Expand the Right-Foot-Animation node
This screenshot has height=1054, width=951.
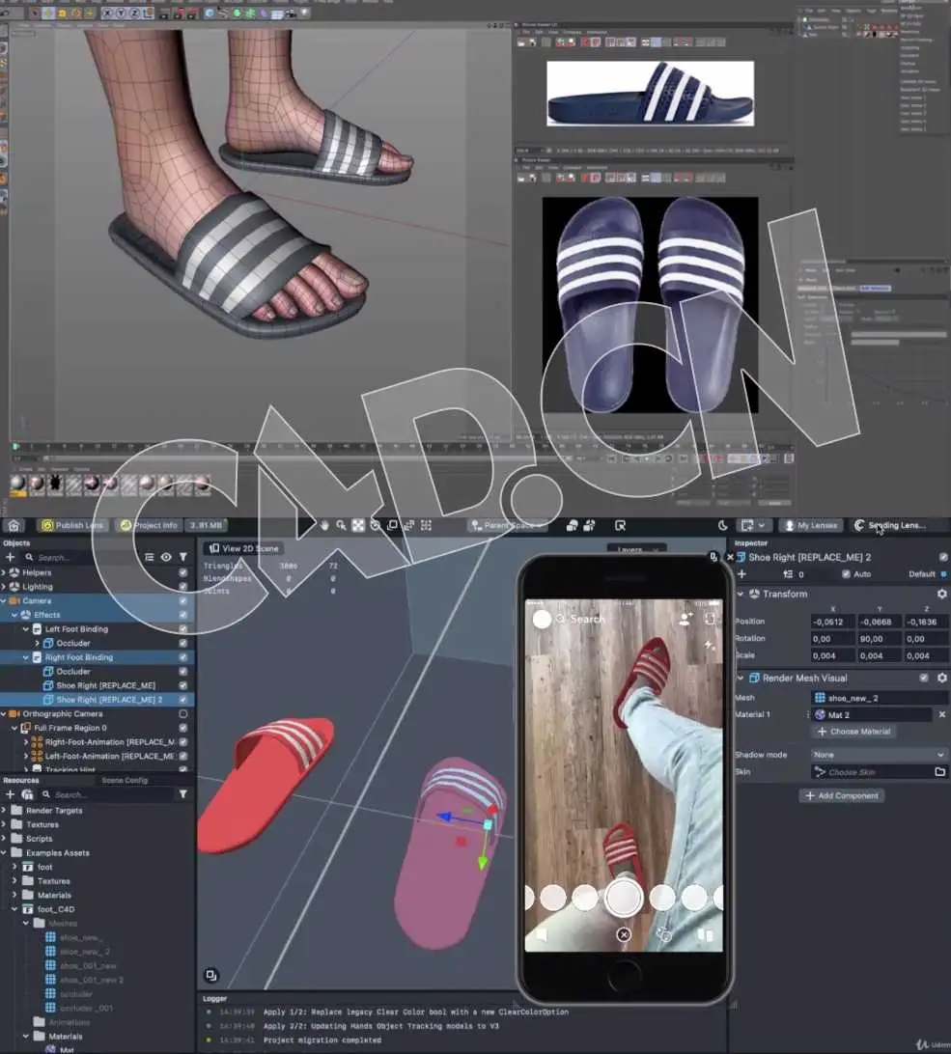[26, 741]
